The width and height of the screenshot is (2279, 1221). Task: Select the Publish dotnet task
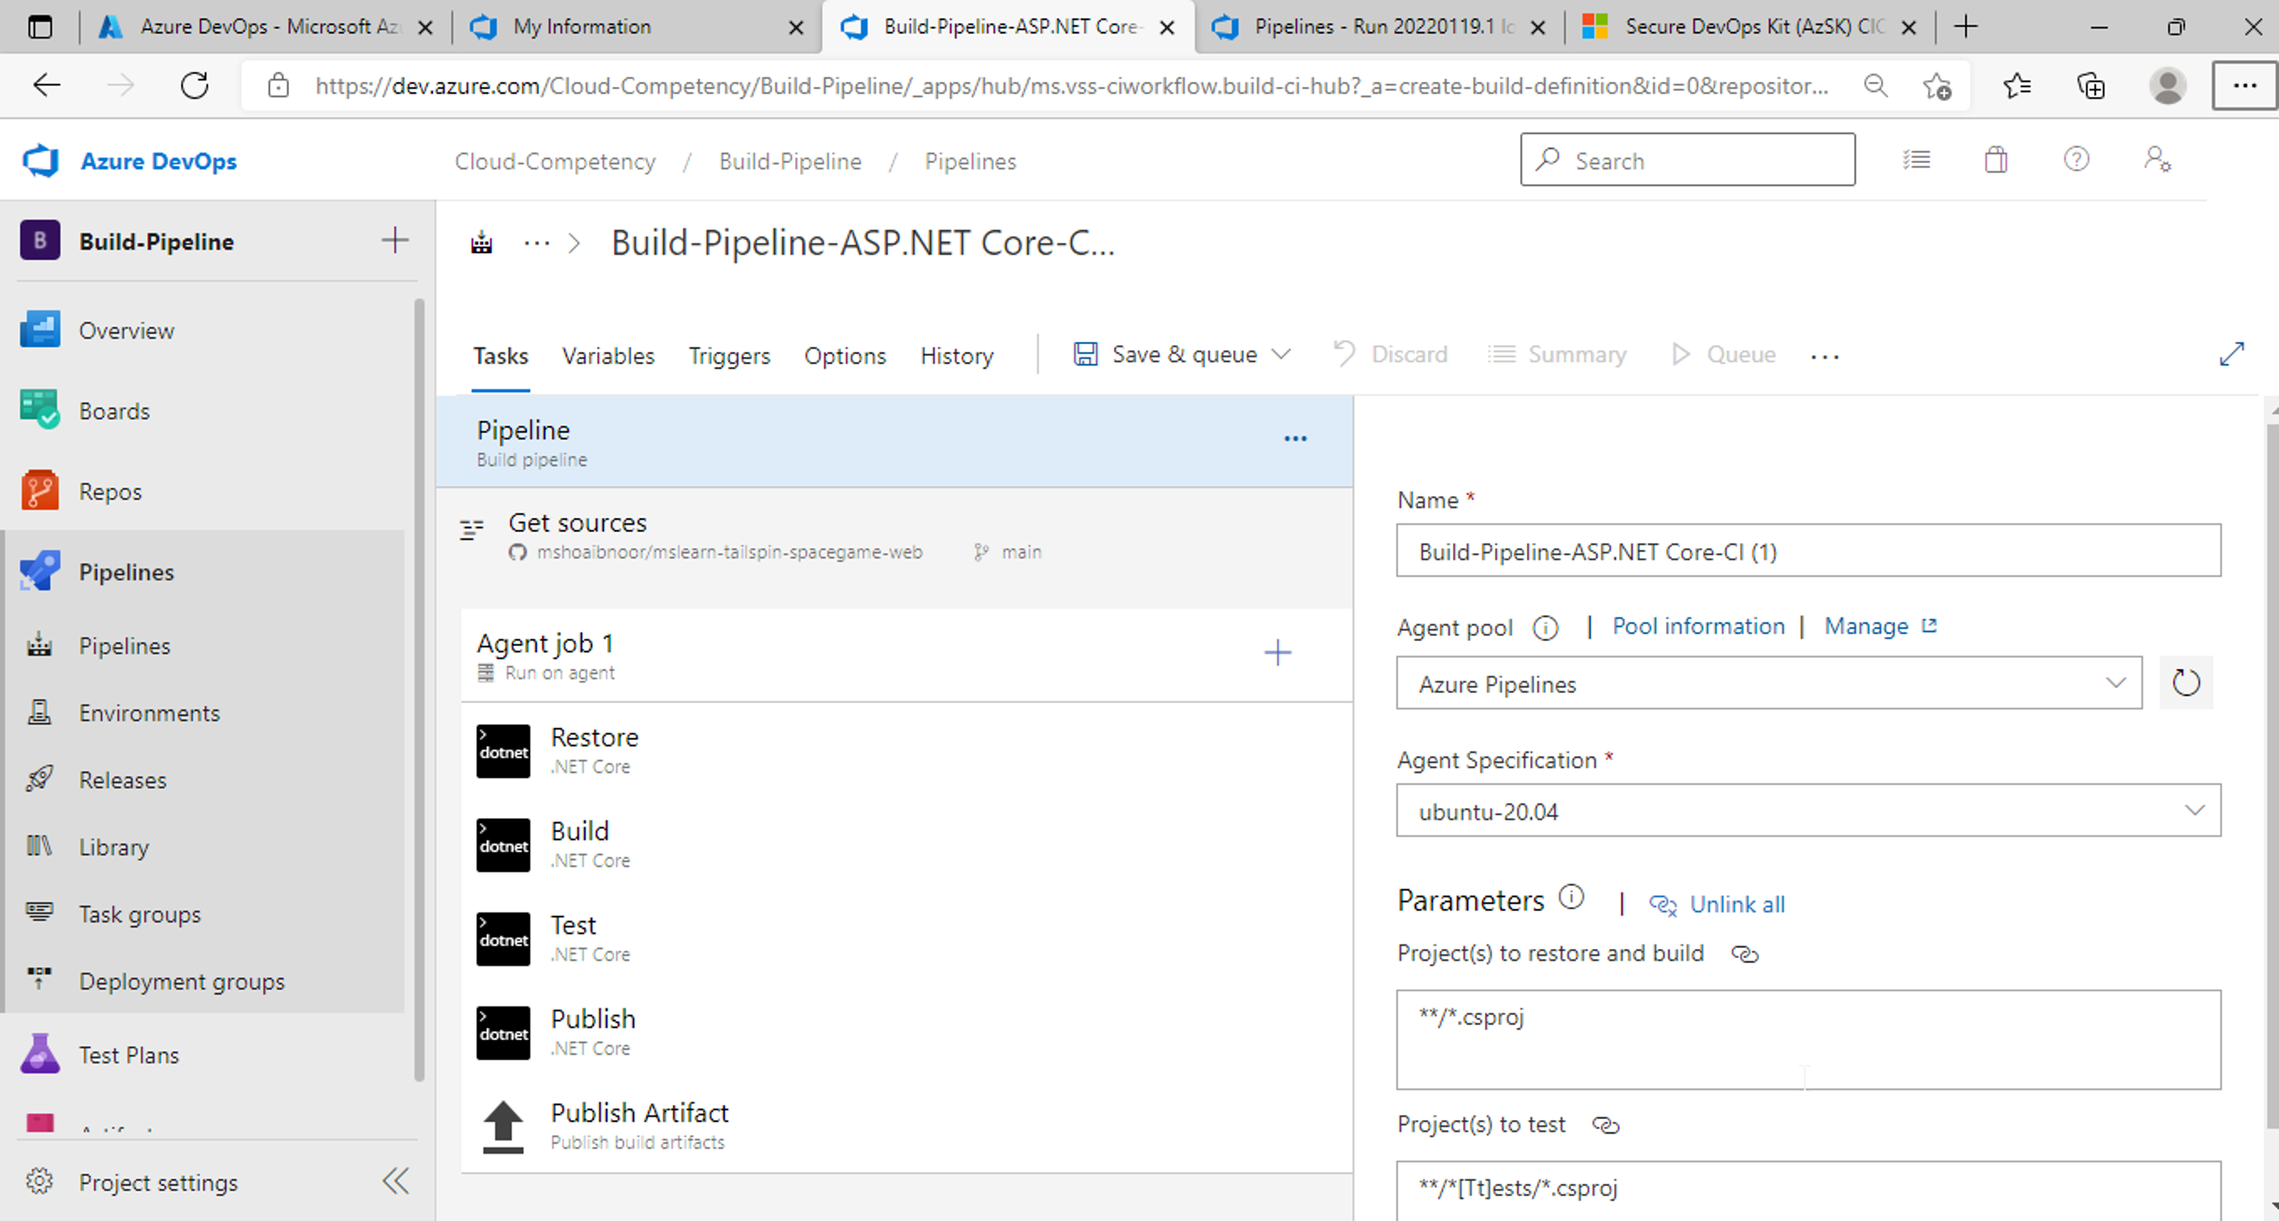point(907,1032)
